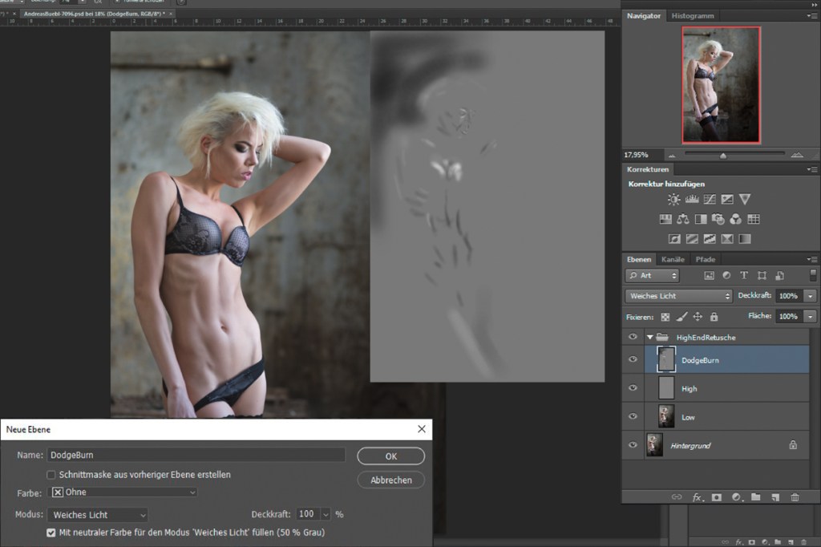Filter layers by pixel layers icon
Image resolution: width=821 pixels, height=547 pixels.
click(x=709, y=276)
